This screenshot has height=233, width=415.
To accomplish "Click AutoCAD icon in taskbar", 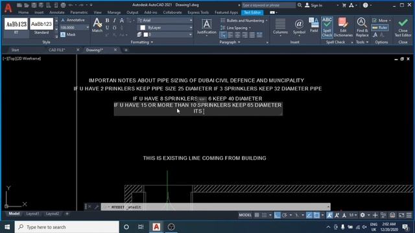I will click(x=156, y=227).
